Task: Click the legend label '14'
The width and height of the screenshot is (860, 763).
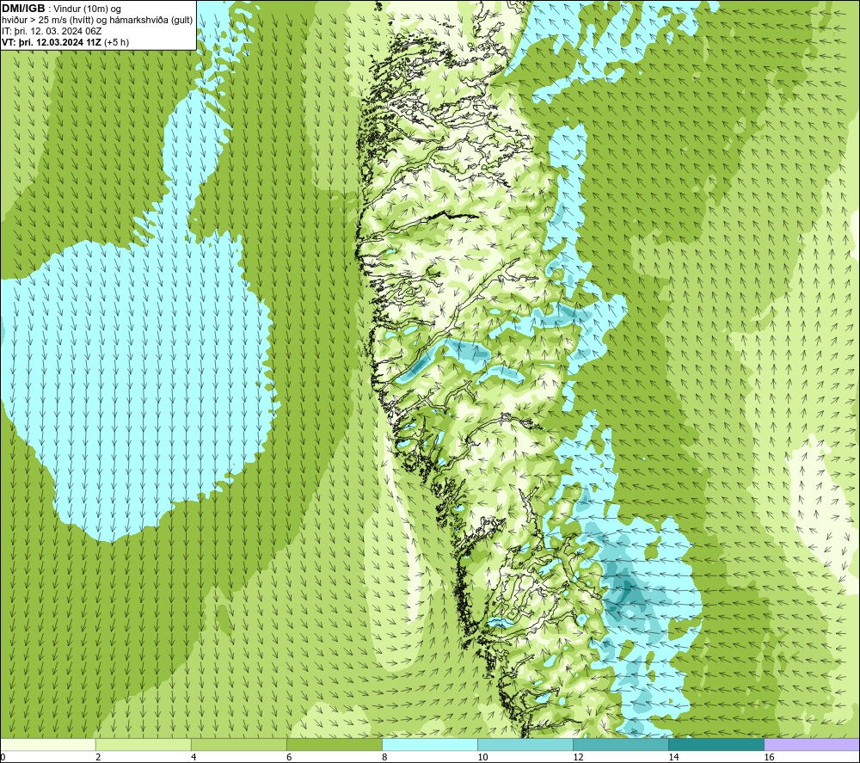Action: tap(673, 758)
